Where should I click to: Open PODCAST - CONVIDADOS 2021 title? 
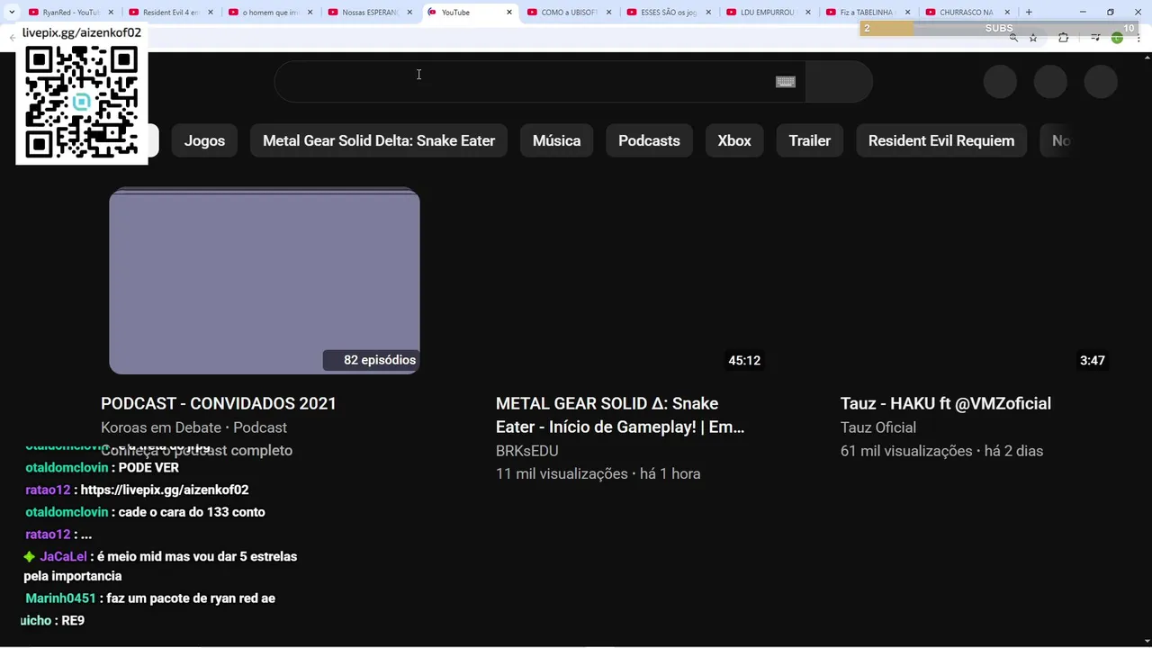(x=219, y=403)
